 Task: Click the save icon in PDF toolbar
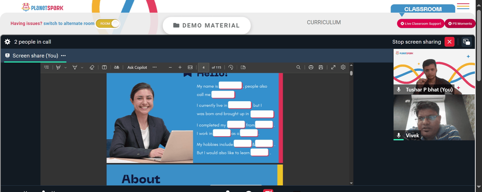click(x=321, y=67)
